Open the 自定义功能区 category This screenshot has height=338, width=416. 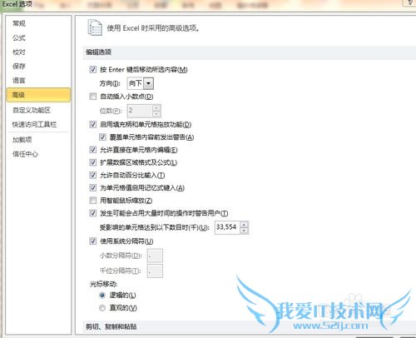coord(32,110)
